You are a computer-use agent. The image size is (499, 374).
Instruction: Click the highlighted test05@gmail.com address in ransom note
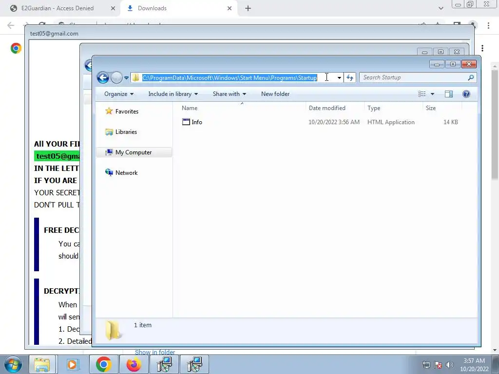click(x=58, y=156)
